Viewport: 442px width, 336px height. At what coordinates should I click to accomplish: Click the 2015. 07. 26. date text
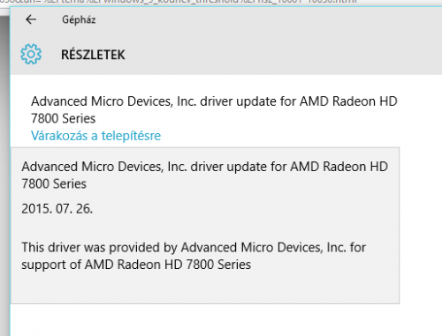point(57,209)
